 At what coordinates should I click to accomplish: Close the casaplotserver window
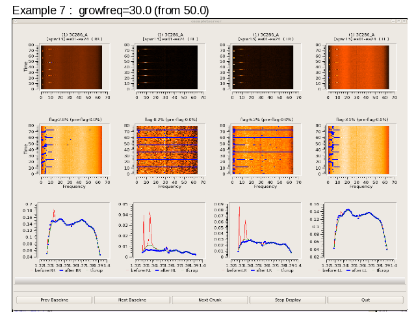(x=404, y=21)
